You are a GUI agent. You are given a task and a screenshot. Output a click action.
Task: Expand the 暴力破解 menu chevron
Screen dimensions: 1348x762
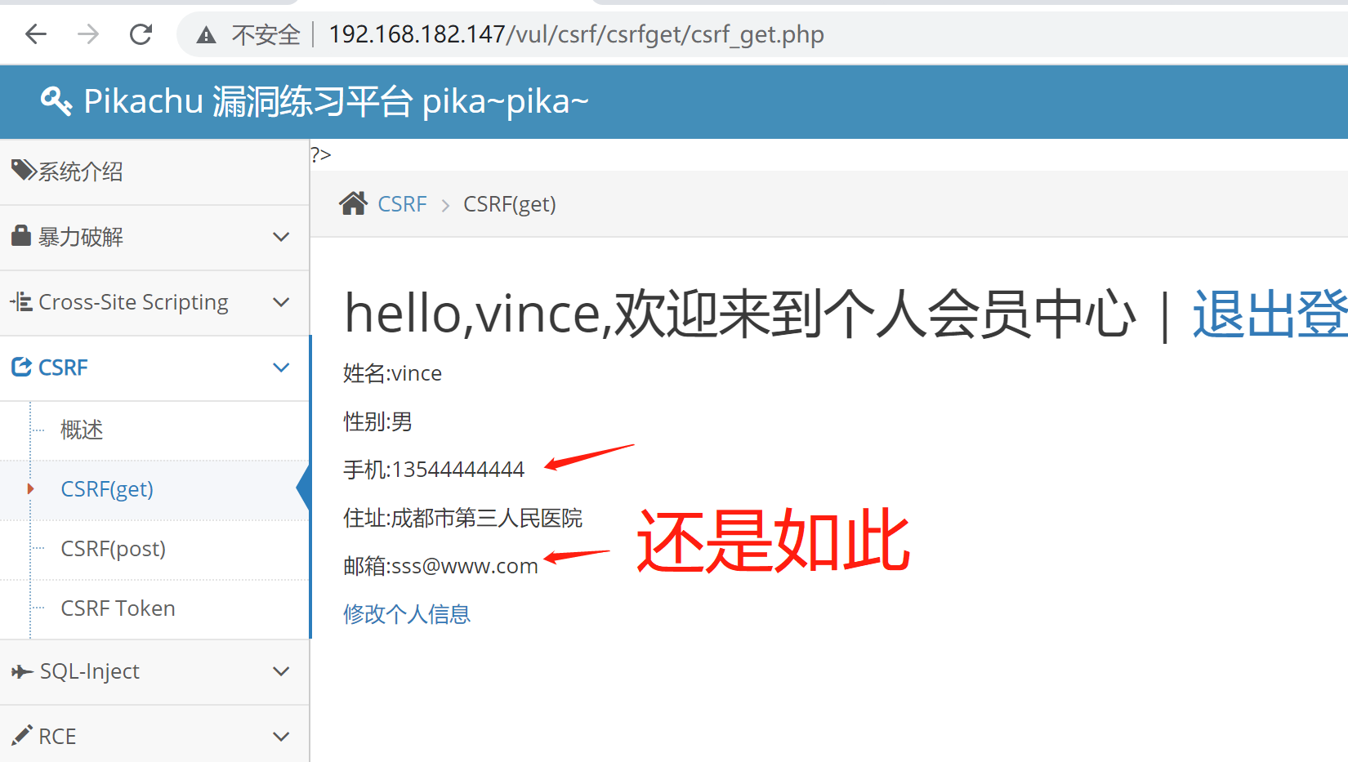point(281,237)
